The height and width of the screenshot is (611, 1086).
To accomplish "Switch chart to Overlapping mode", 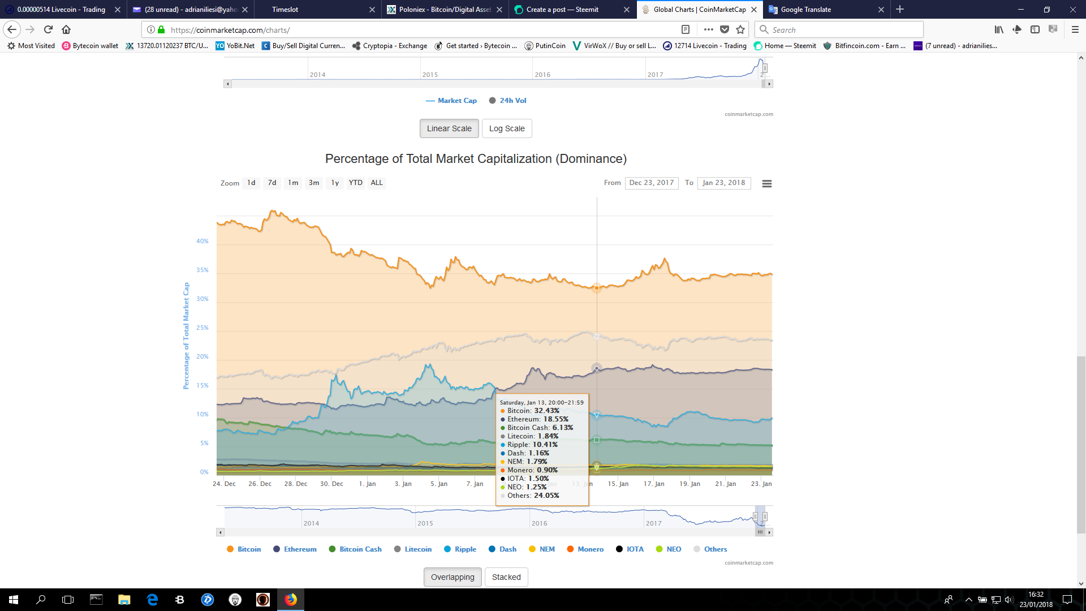I will click(x=453, y=577).
